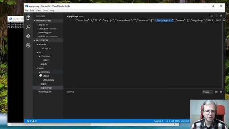The height and width of the screenshot is (129, 229).
Task: Click the app.js.map editor tab title
Action: point(72,16)
